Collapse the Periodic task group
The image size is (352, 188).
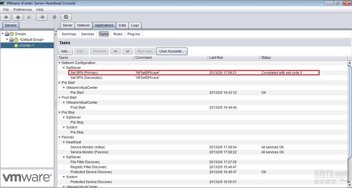pyautogui.click(x=59, y=137)
